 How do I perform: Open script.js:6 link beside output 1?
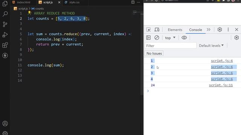[222, 61]
